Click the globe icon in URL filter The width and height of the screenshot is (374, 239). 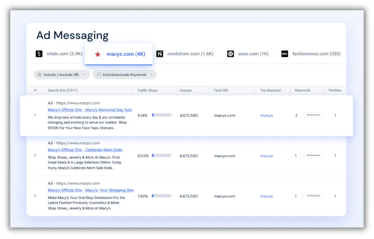point(40,74)
